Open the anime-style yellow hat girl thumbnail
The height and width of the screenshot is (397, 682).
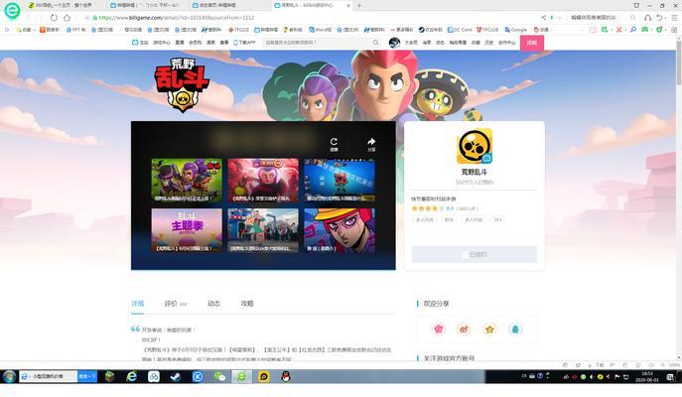(340, 230)
